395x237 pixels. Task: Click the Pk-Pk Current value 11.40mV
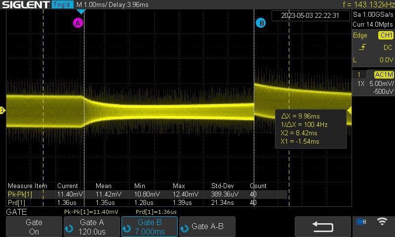(x=70, y=194)
